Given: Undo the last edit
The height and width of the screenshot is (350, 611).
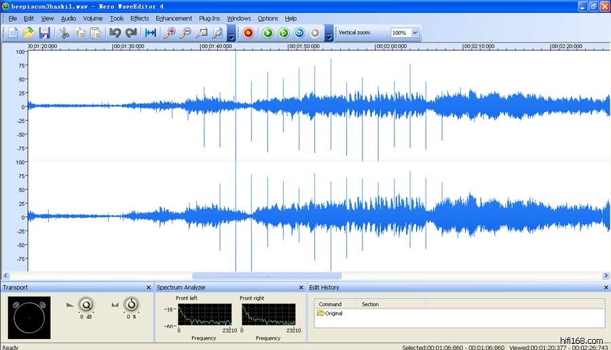Looking at the screenshot, I should pyautogui.click(x=115, y=33).
